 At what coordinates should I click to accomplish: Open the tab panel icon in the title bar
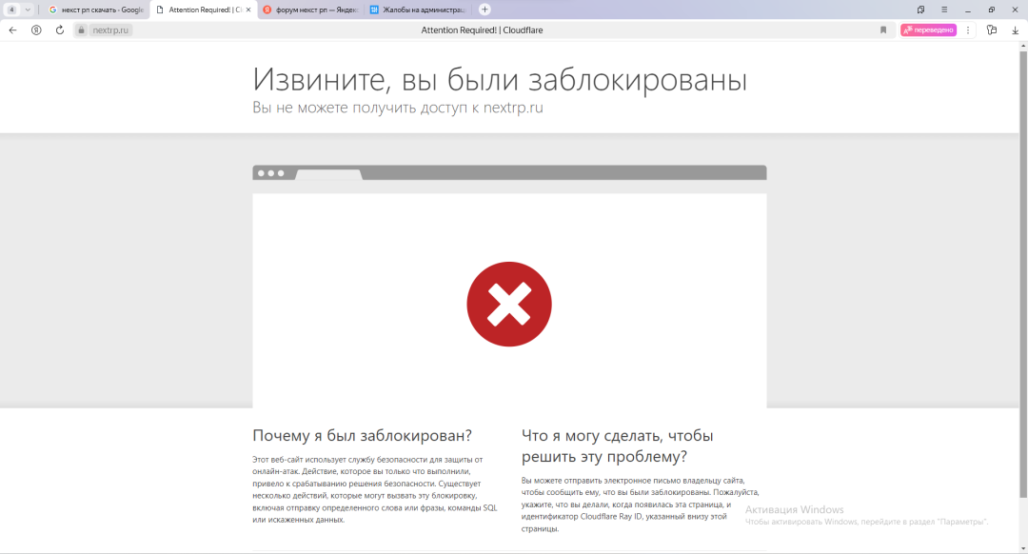920,10
